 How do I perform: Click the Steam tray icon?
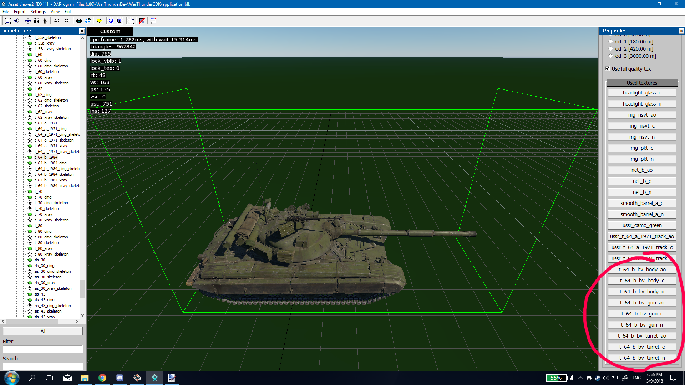point(597,378)
